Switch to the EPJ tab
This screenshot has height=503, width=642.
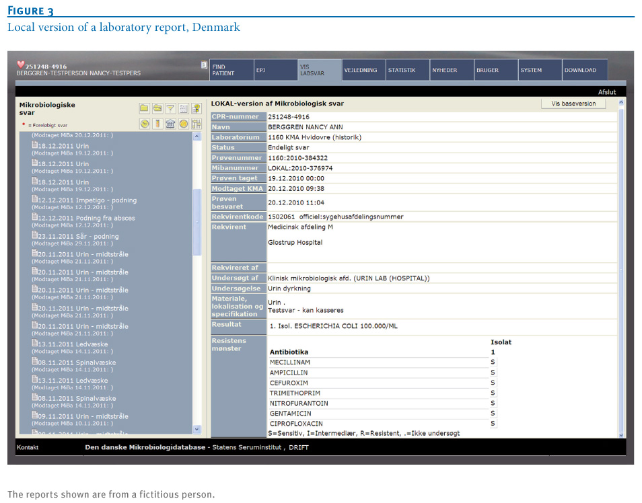tap(275, 70)
